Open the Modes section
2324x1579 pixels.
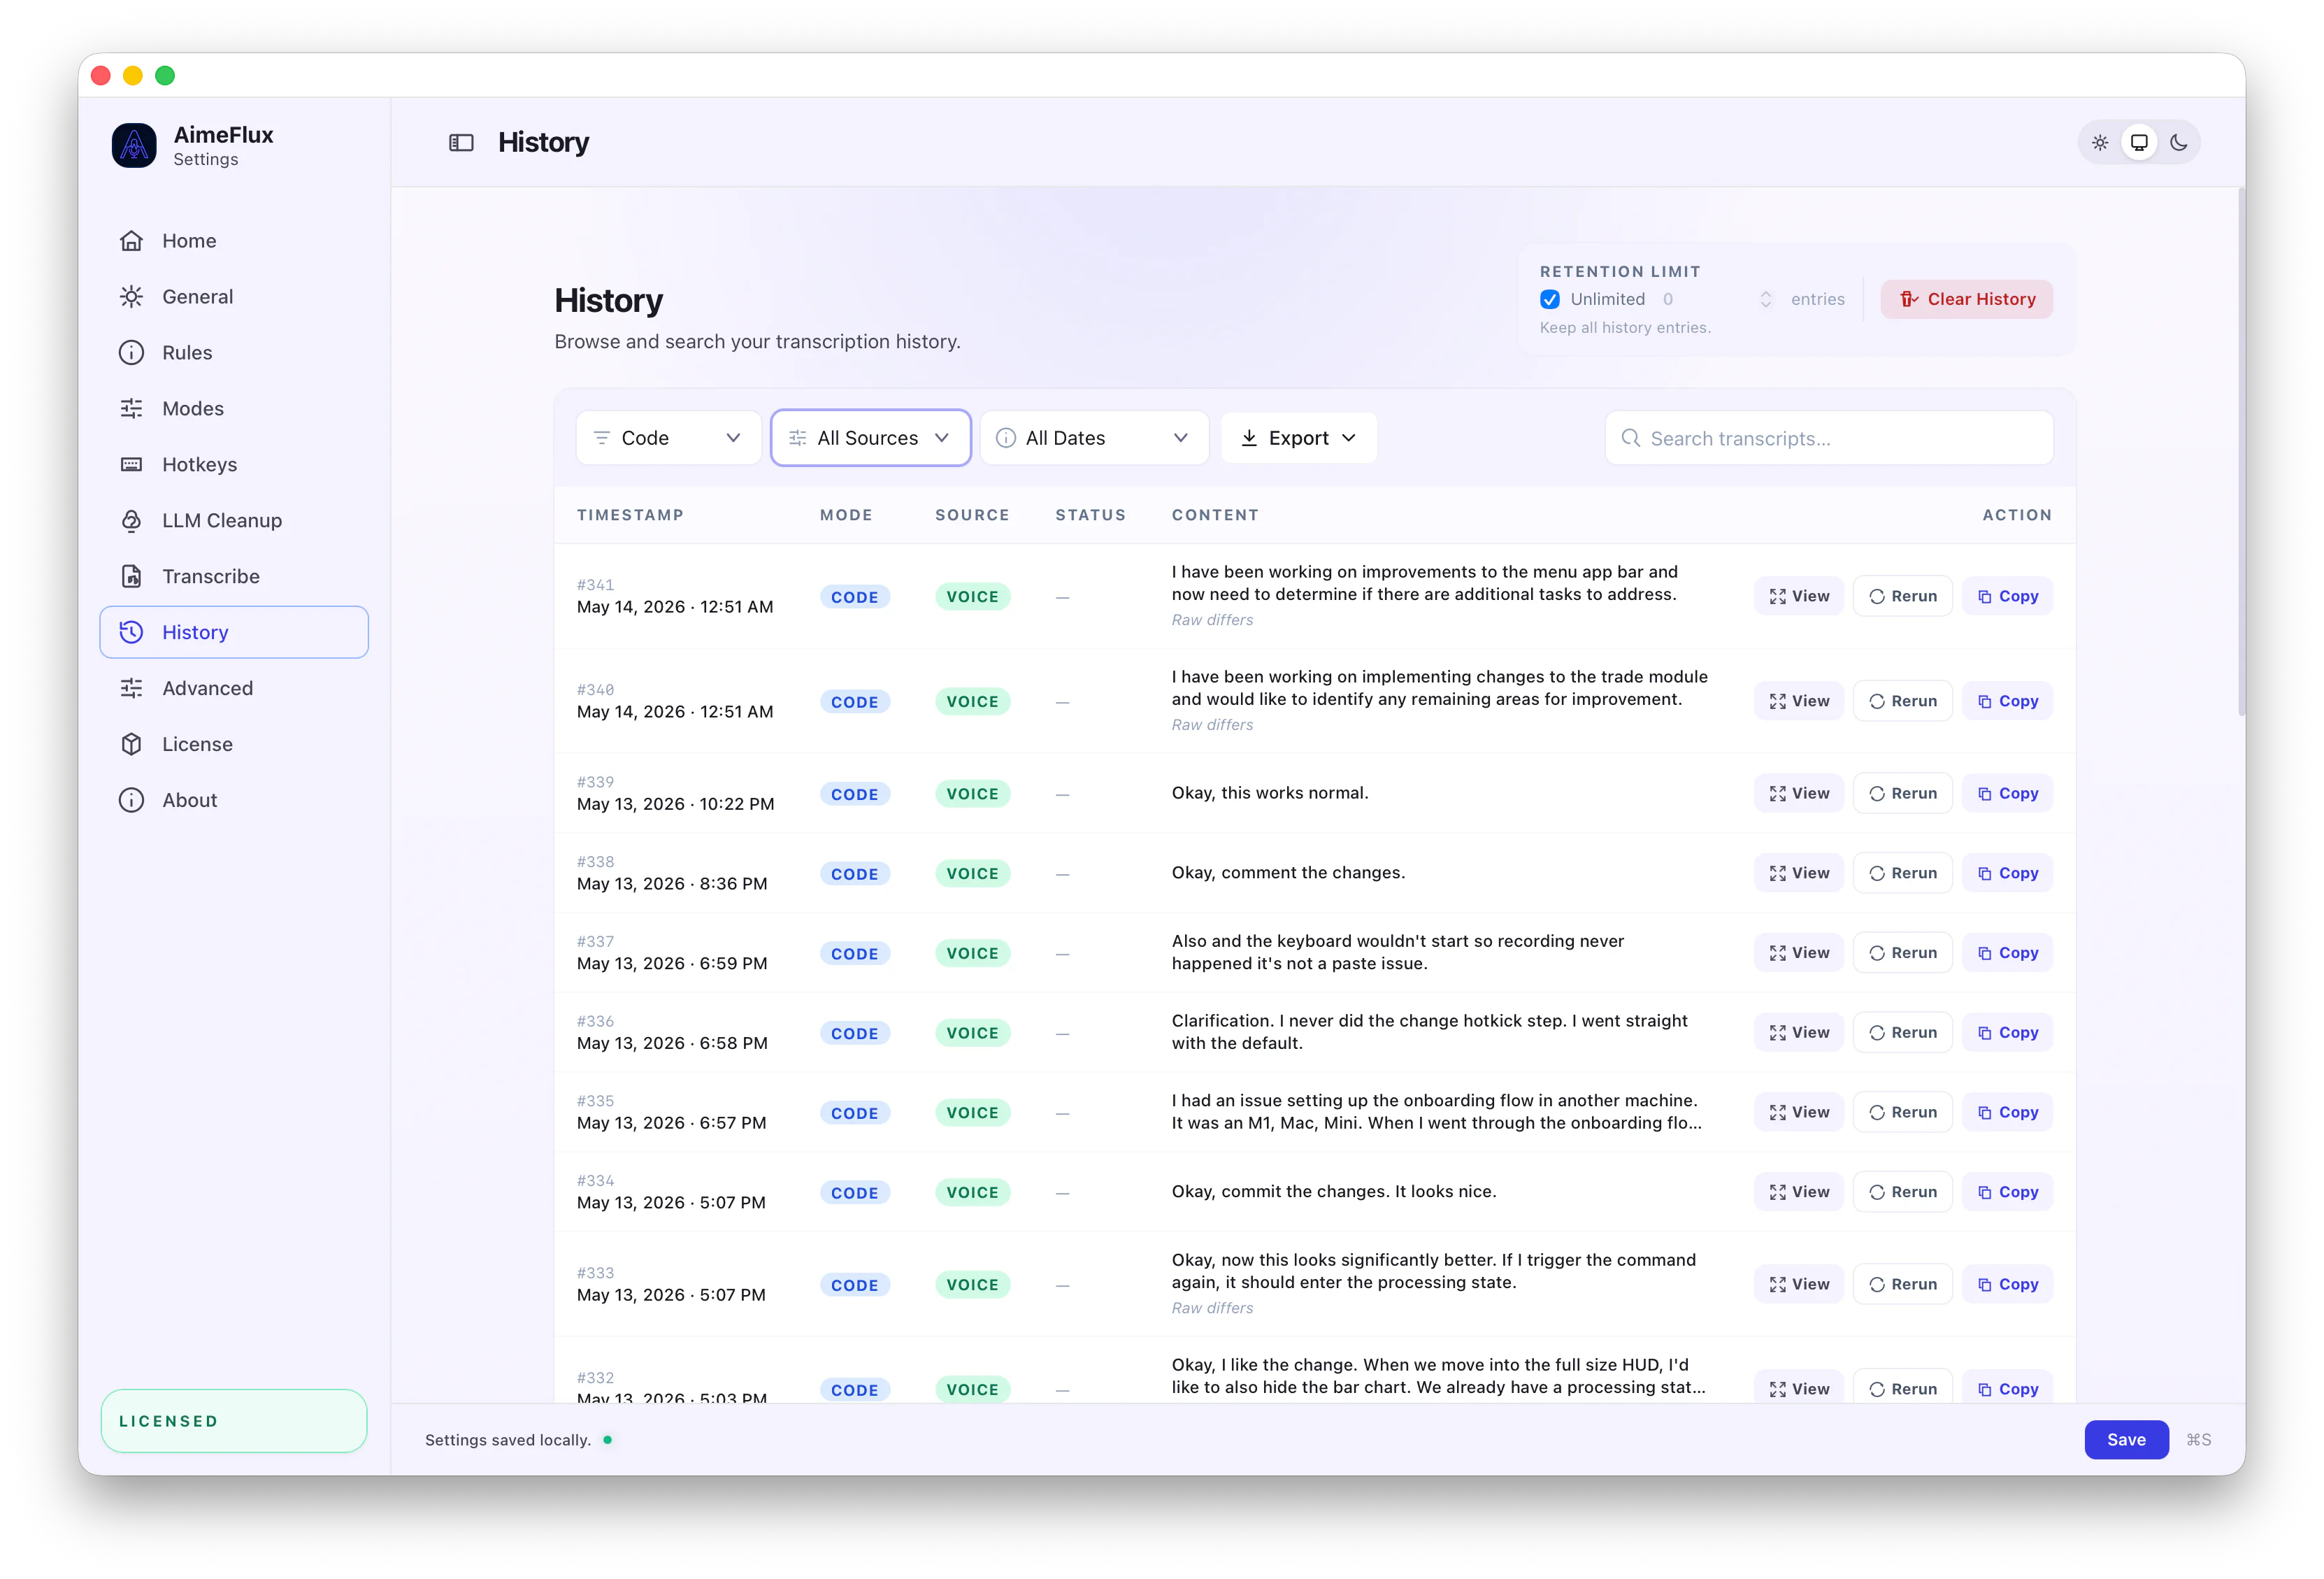click(234, 409)
